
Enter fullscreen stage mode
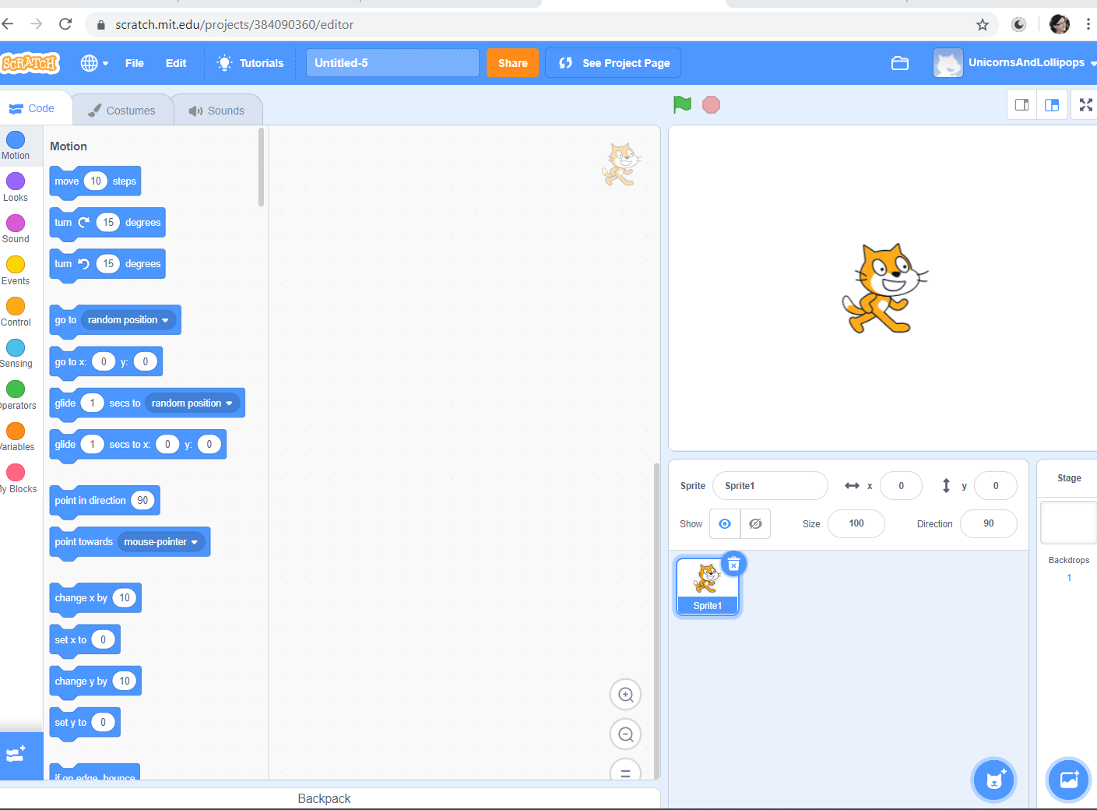[1085, 104]
